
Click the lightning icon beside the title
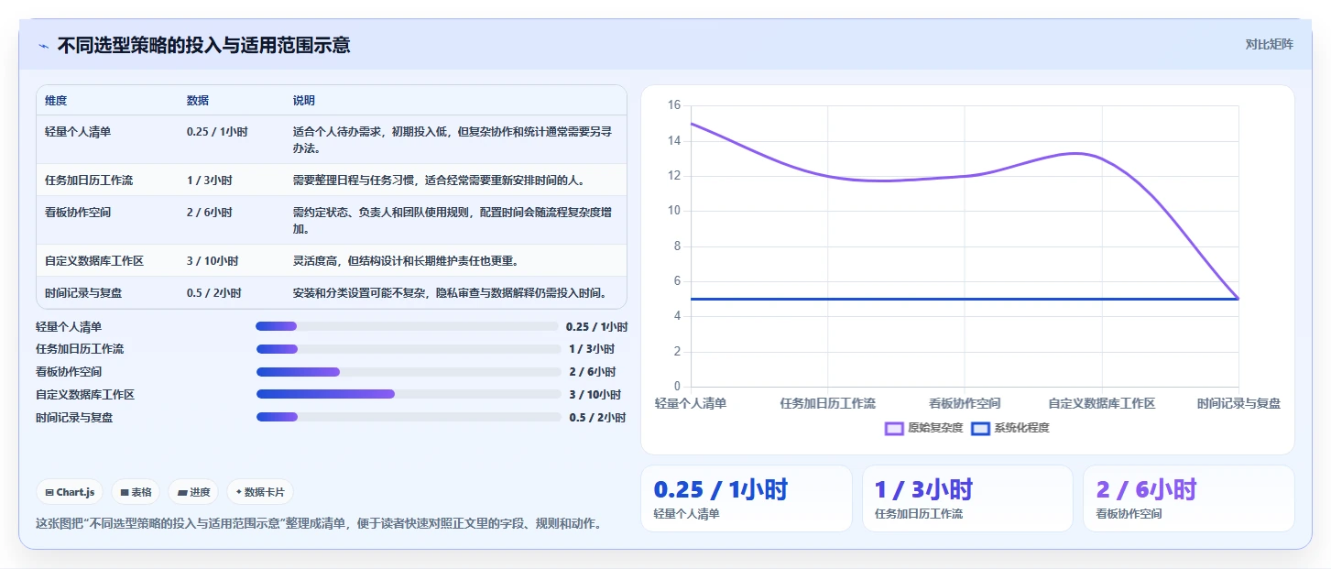click(x=43, y=46)
